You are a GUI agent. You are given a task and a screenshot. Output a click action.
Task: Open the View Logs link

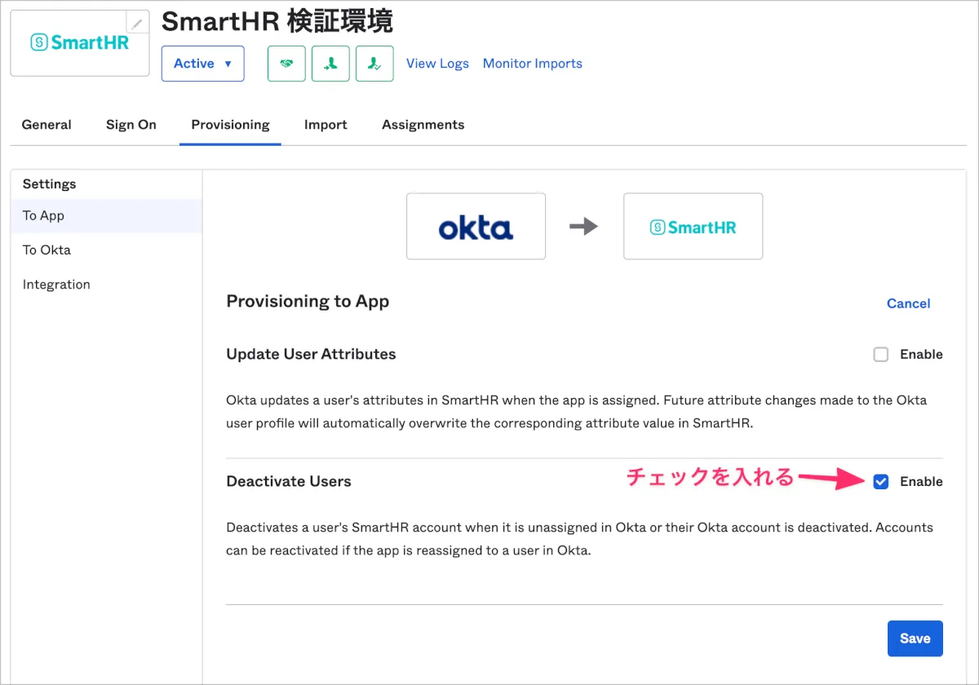pyautogui.click(x=437, y=64)
